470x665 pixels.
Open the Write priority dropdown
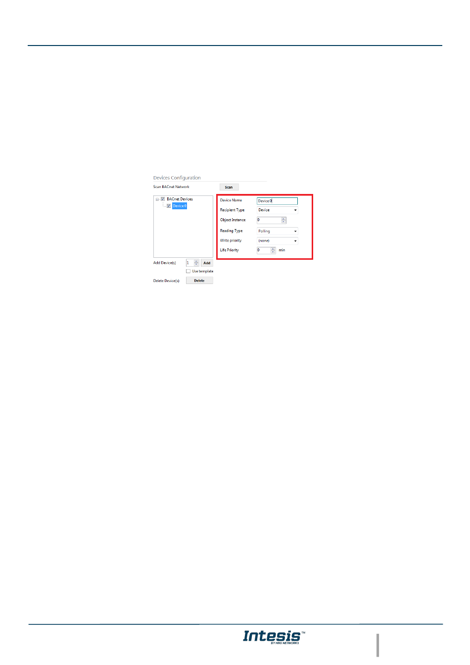coord(277,241)
